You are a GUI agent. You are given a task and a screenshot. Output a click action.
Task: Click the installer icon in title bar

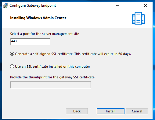coord(5,5)
